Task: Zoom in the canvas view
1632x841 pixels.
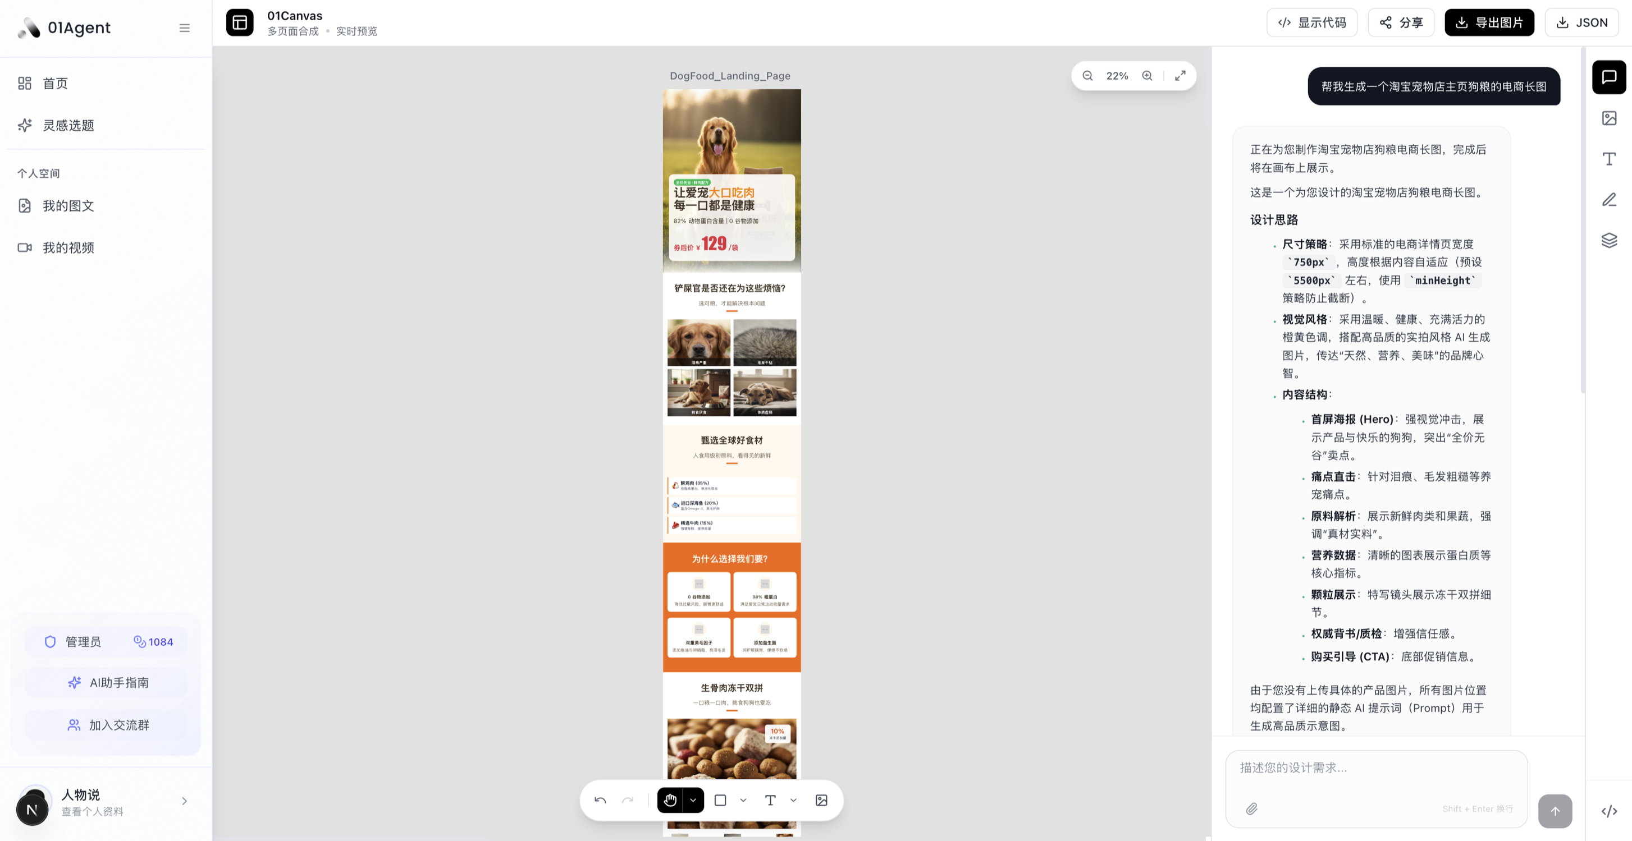Action: (1148, 76)
